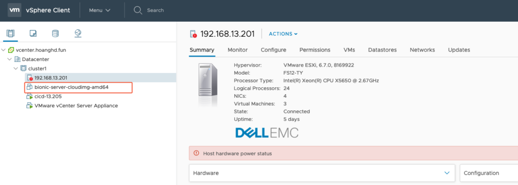This screenshot has width=518, height=185.
Task: Switch to VMs and Templates view icon
Action: pyautogui.click(x=33, y=33)
